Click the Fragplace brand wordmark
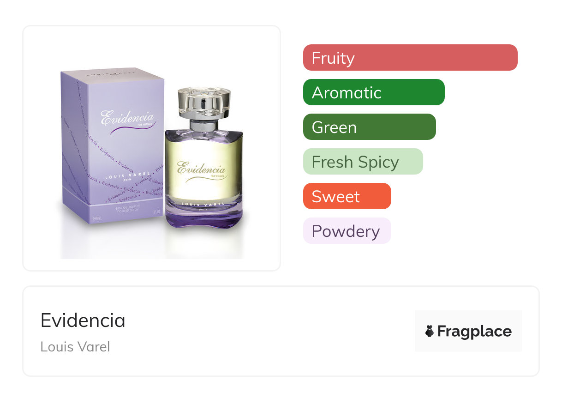Screen dimensions: 562x399 [x=474, y=331]
